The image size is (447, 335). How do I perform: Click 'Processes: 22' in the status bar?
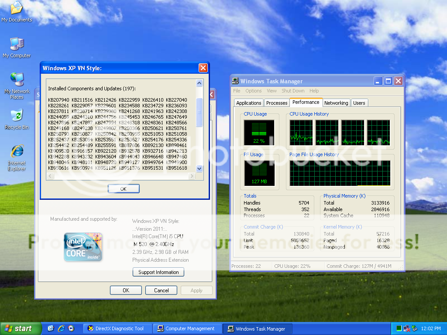(246, 266)
